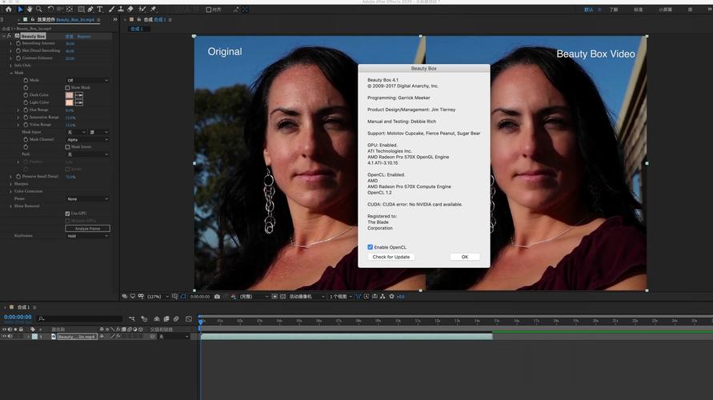Open Keyframes dropdown showing Hold
The height and width of the screenshot is (400, 713).
87,236
